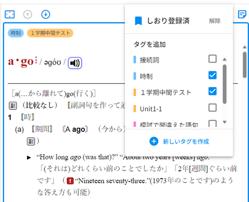
Task: Uncheck the 1学期中間テスト tag checkbox
Action: point(212,91)
